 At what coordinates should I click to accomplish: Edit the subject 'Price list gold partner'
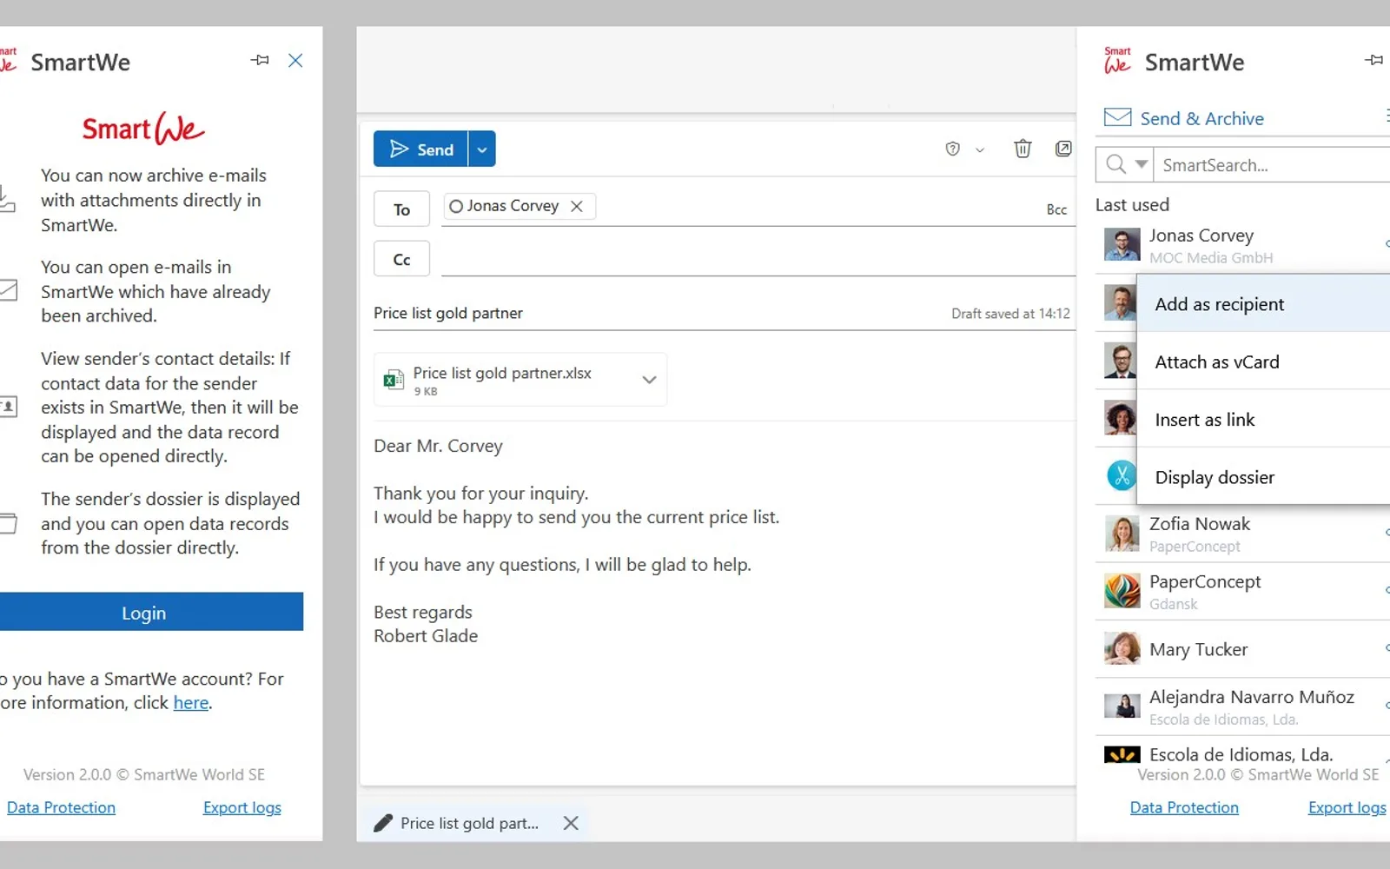pos(448,313)
